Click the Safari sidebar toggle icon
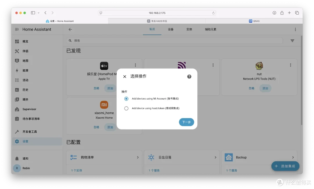This screenshot has width=314, height=189. [33, 13]
